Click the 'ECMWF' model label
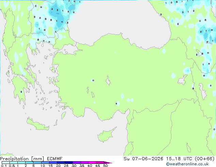 tap(55, 159)
